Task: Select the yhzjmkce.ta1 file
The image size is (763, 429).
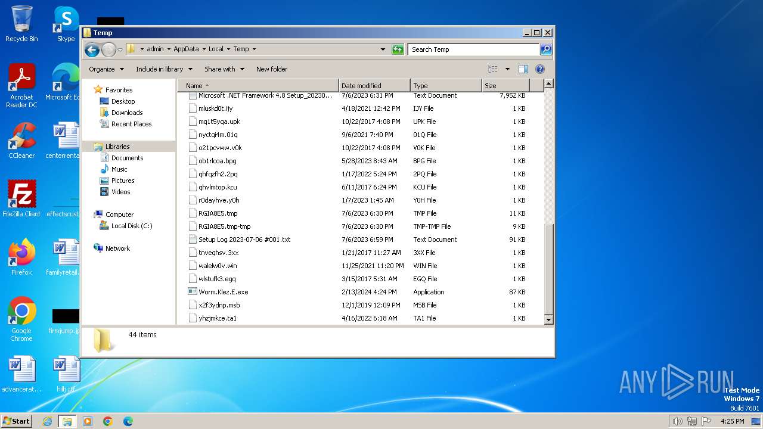Action: pyautogui.click(x=218, y=318)
